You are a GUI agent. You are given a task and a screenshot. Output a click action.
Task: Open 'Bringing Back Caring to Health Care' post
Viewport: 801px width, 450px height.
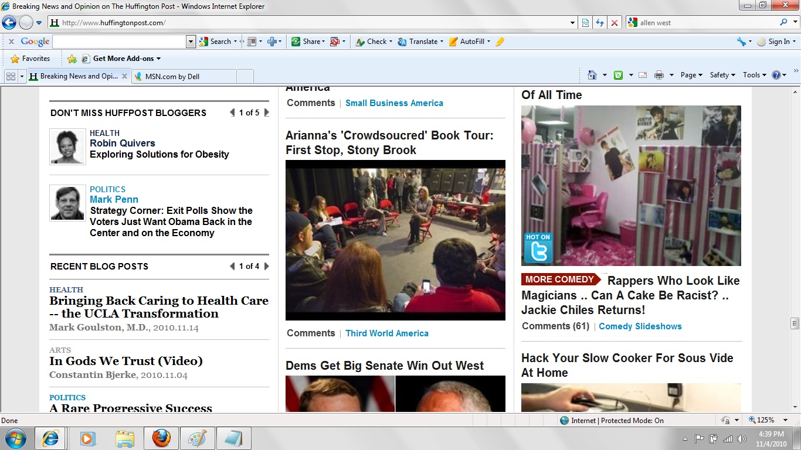[x=159, y=307]
